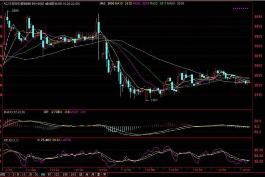The image size is (265, 177).
Task: Click the MA(5,10,20,30,60) parameters label
Action: pos(67,4)
